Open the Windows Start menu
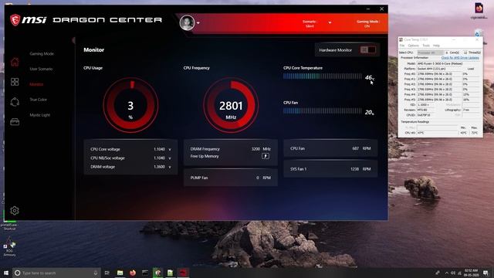The height and width of the screenshot is (278, 494). point(6,273)
